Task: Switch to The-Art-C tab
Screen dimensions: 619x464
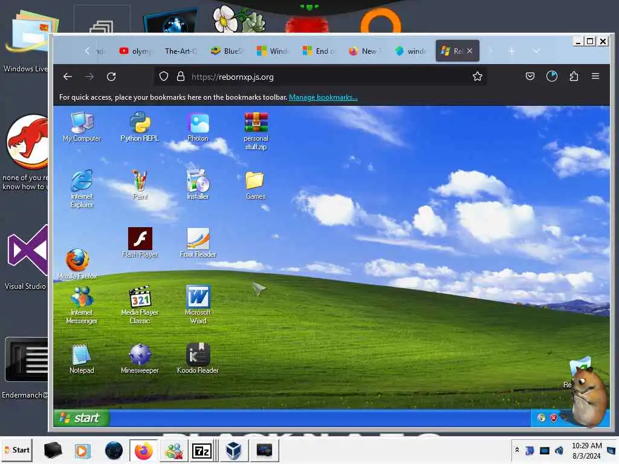Action: (x=180, y=51)
